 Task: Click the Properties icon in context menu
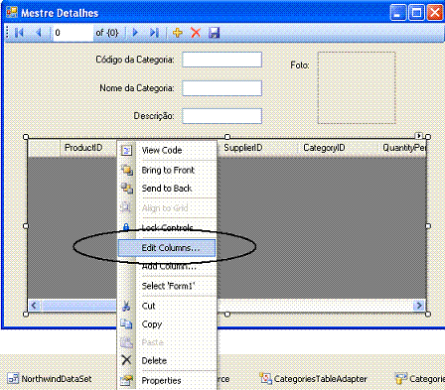(x=126, y=380)
